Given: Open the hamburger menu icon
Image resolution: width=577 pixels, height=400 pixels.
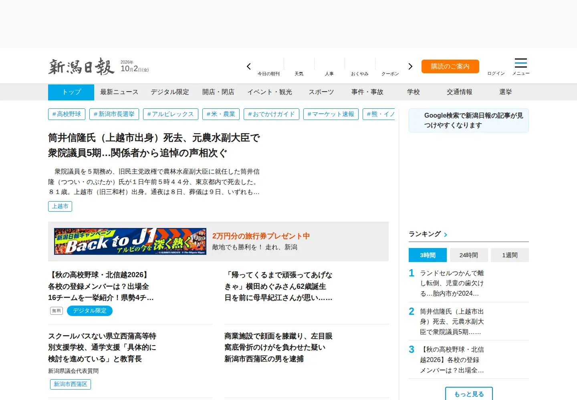Looking at the screenshot, I should click(x=521, y=63).
